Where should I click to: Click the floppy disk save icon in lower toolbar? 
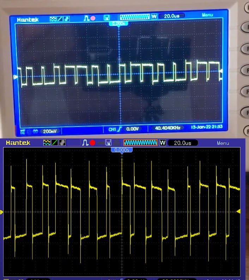pyautogui.click(x=109, y=143)
